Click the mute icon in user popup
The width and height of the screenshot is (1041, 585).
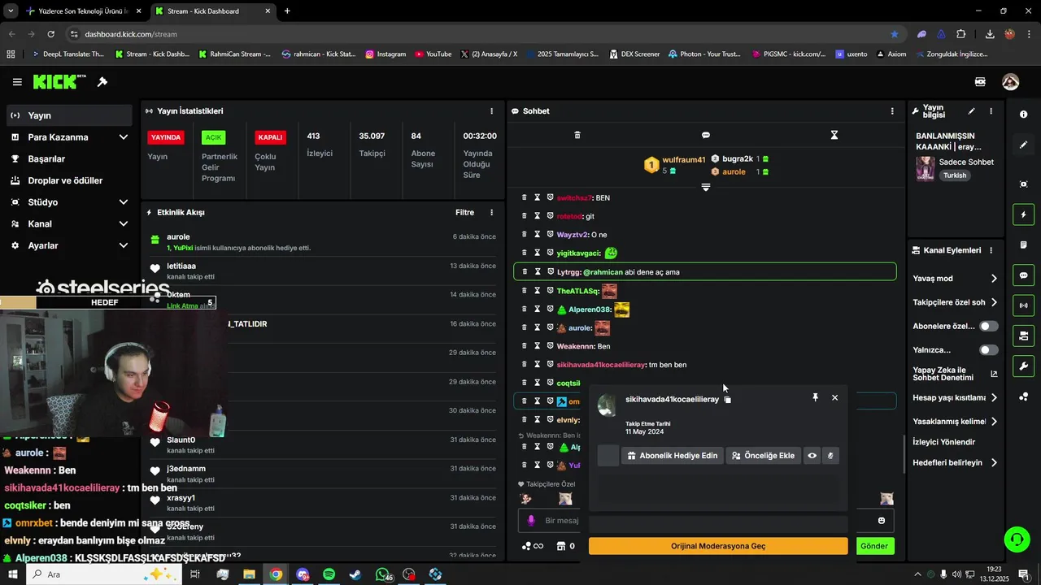(x=830, y=456)
